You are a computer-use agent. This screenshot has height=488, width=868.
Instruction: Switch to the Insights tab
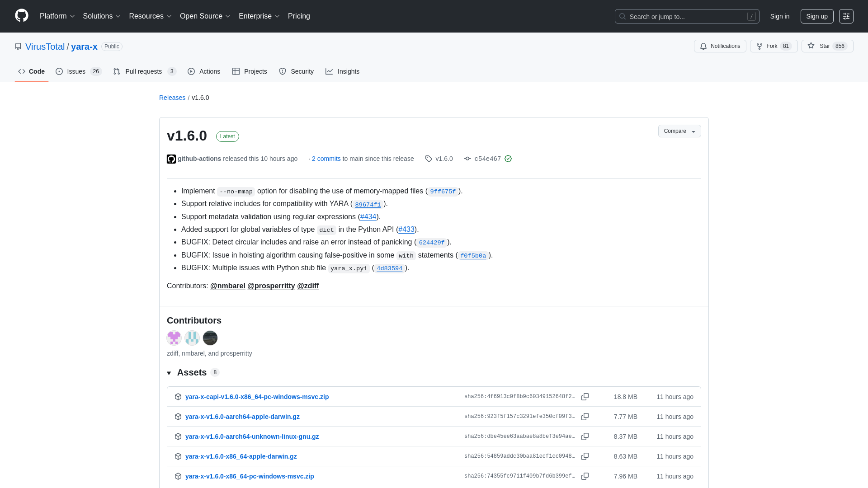coord(343,71)
